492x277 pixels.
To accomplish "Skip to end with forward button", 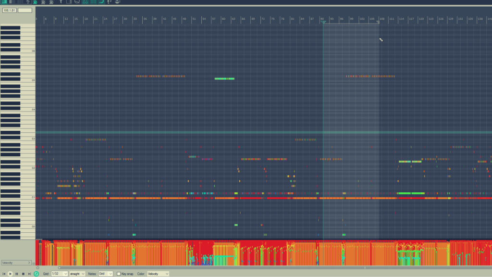I will [29, 274].
